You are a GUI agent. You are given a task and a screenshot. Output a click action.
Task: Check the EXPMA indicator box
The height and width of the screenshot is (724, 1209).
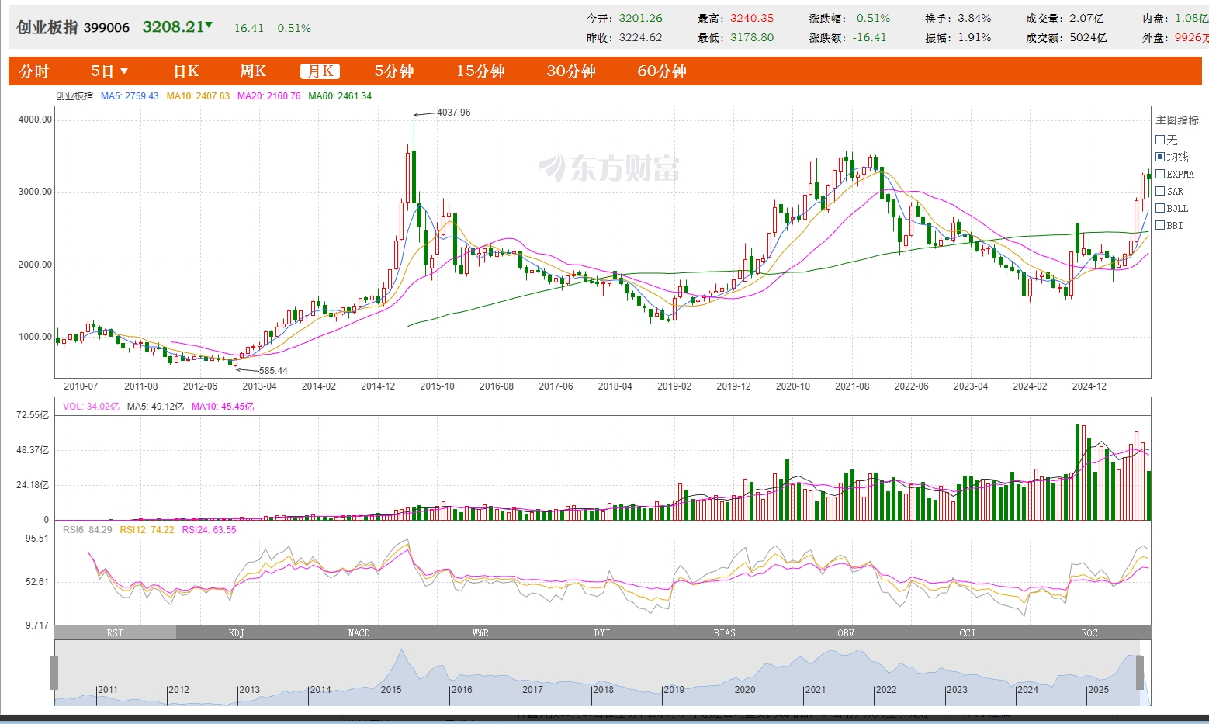tap(1160, 174)
